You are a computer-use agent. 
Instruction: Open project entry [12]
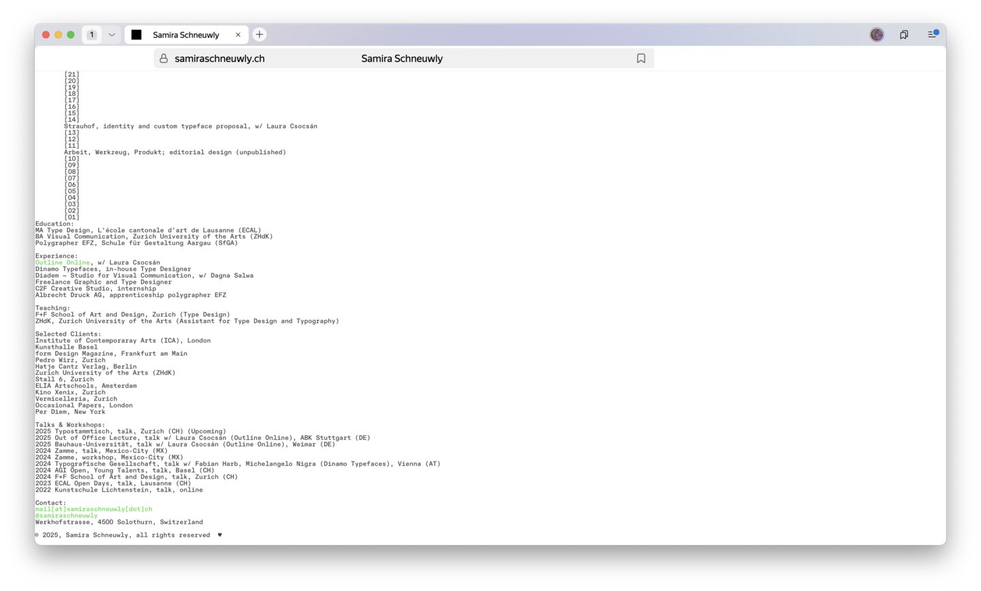click(x=72, y=140)
